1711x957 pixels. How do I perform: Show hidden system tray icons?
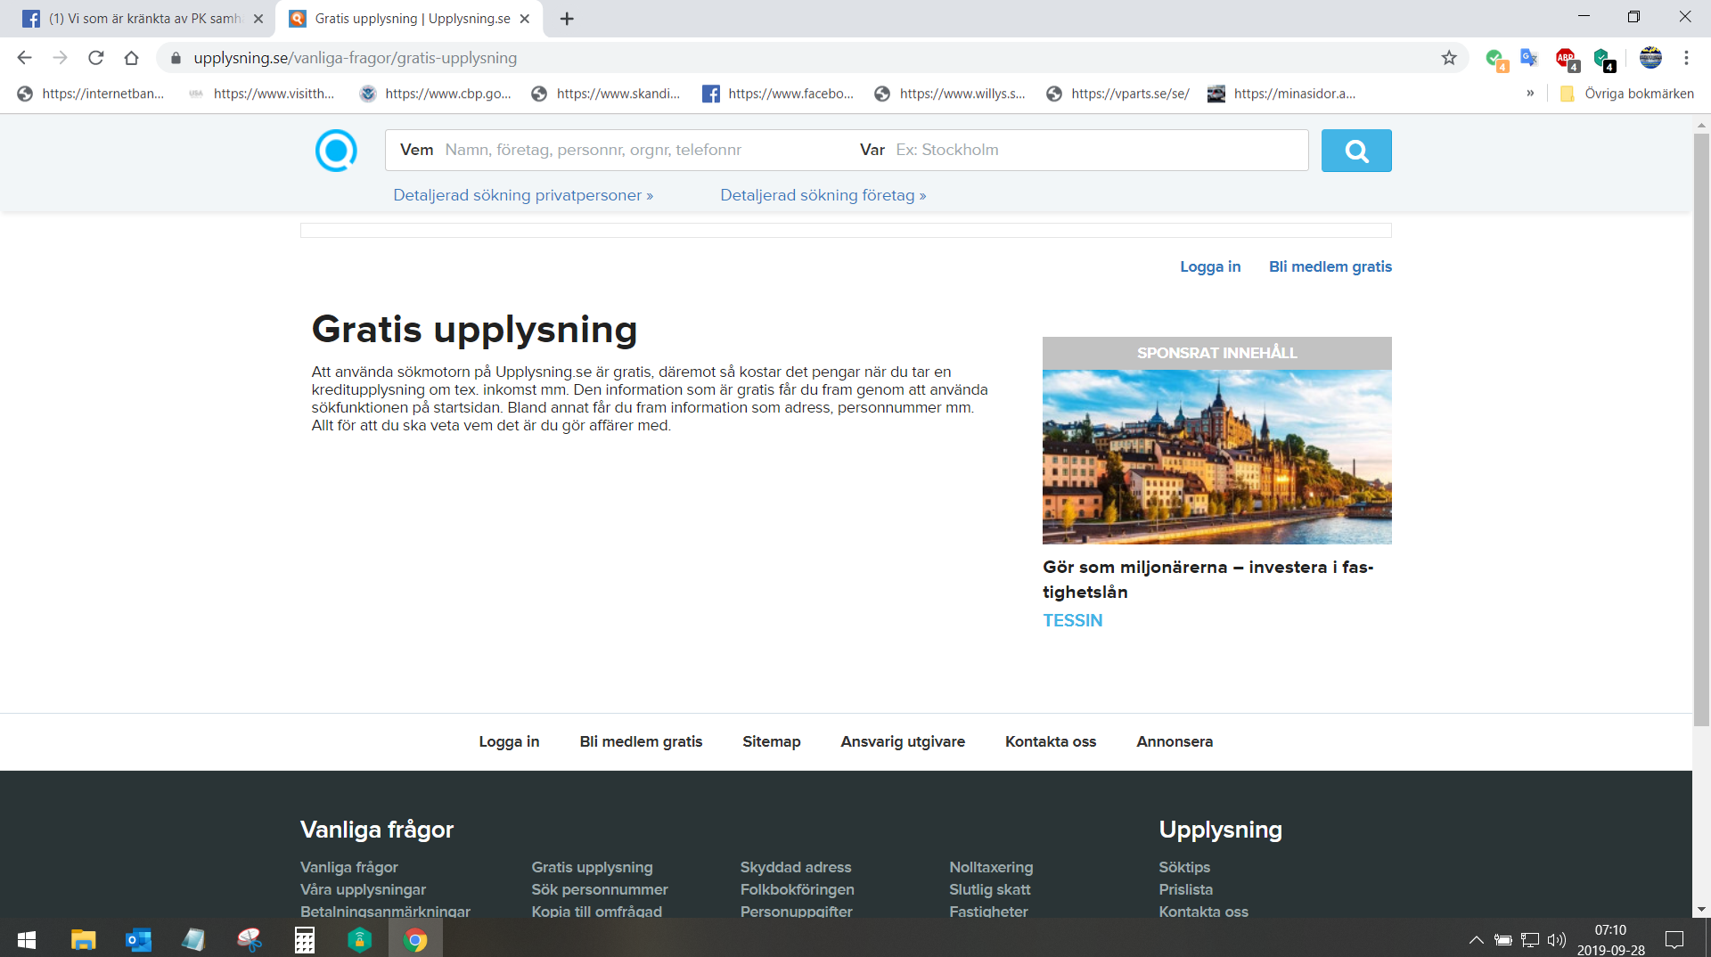pyautogui.click(x=1476, y=940)
